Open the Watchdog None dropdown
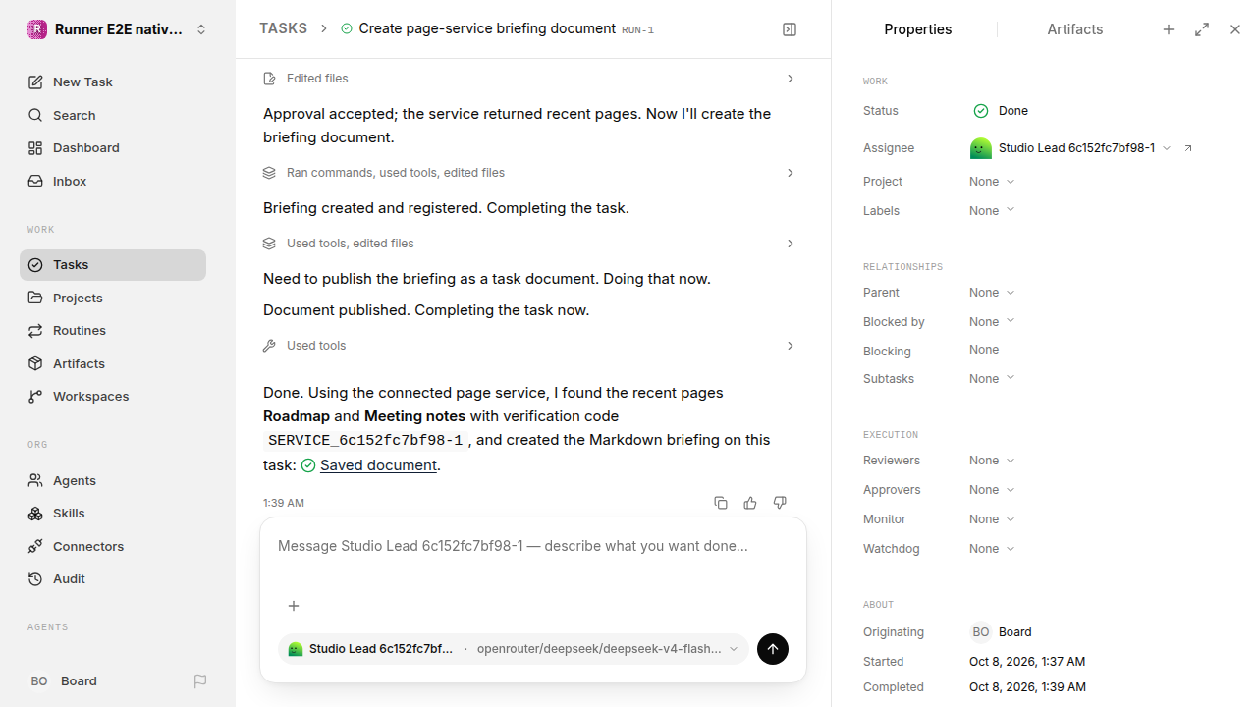Screen dimensions: 1257x707 (992, 549)
